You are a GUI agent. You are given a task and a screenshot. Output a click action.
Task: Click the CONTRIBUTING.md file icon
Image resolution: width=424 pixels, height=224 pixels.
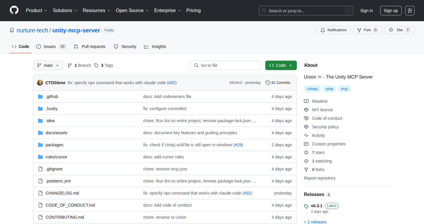40,217
